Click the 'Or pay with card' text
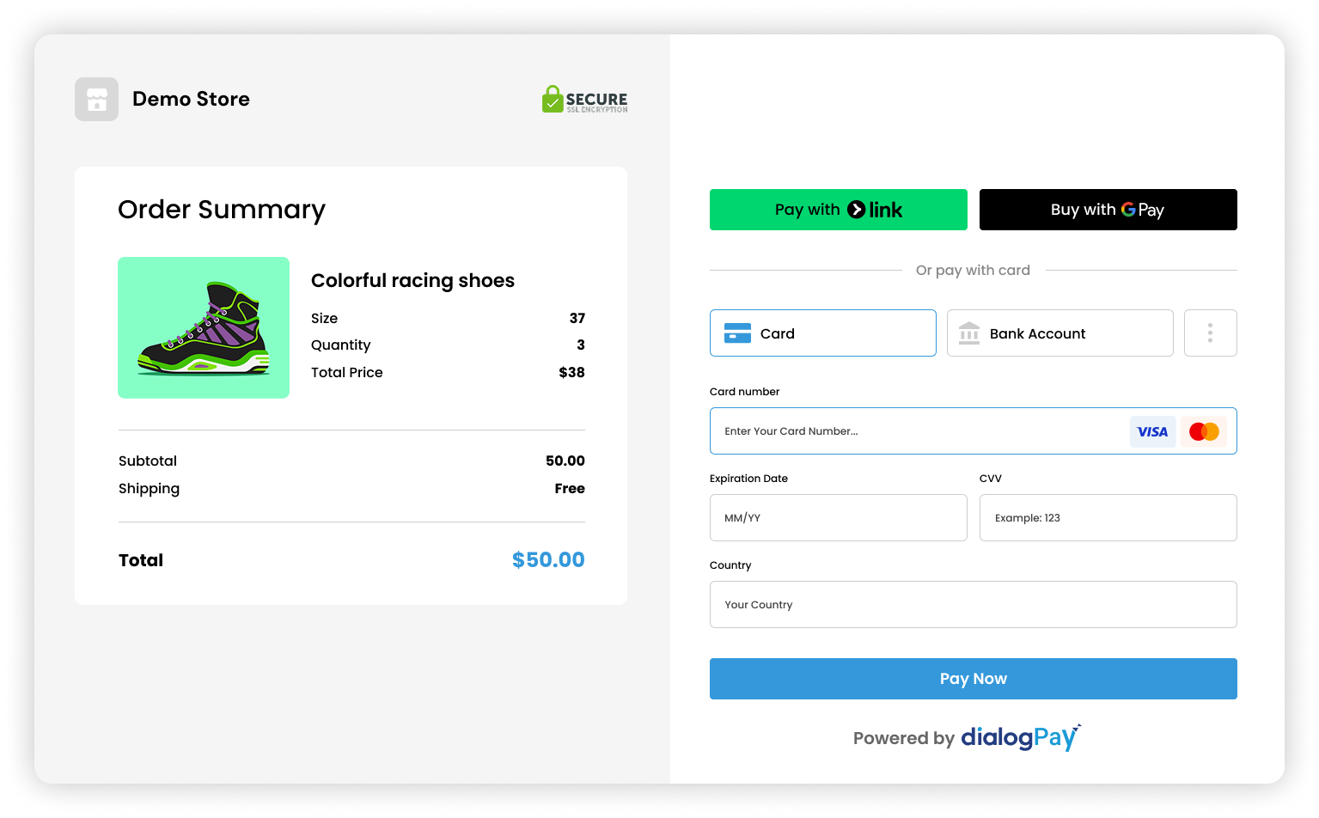The image size is (1319, 818). (973, 270)
